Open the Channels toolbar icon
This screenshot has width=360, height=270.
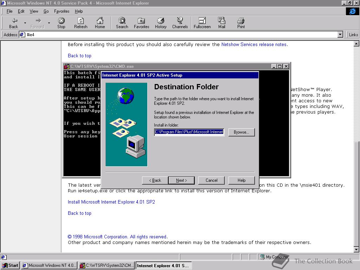coord(180,23)
